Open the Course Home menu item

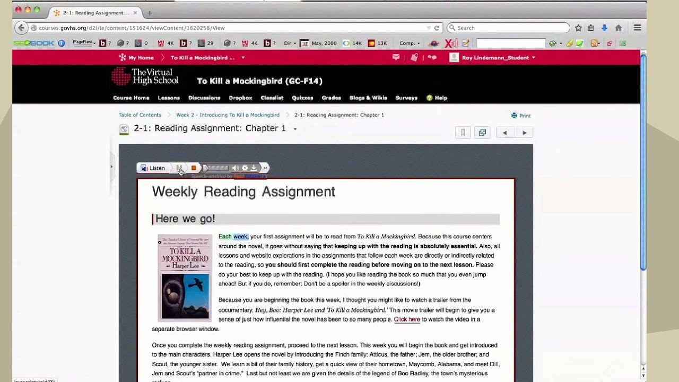[x=131, y=98]
